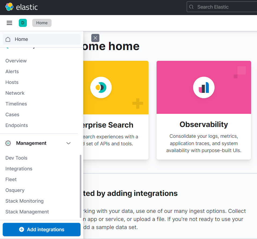Click the Elastic logo in header
Viewport: 257px width, 239px height.
point(21,7)
